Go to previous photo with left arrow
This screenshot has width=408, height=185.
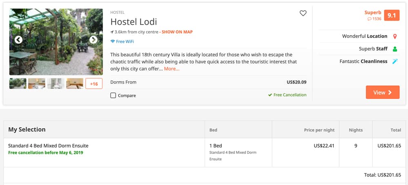pos(18,40)
